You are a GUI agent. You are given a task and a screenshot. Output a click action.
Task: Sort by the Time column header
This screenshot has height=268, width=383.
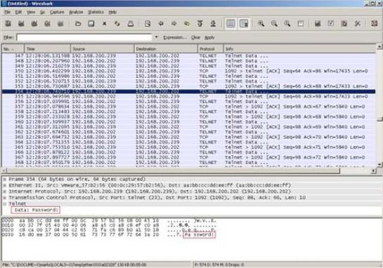coord(47,49)
